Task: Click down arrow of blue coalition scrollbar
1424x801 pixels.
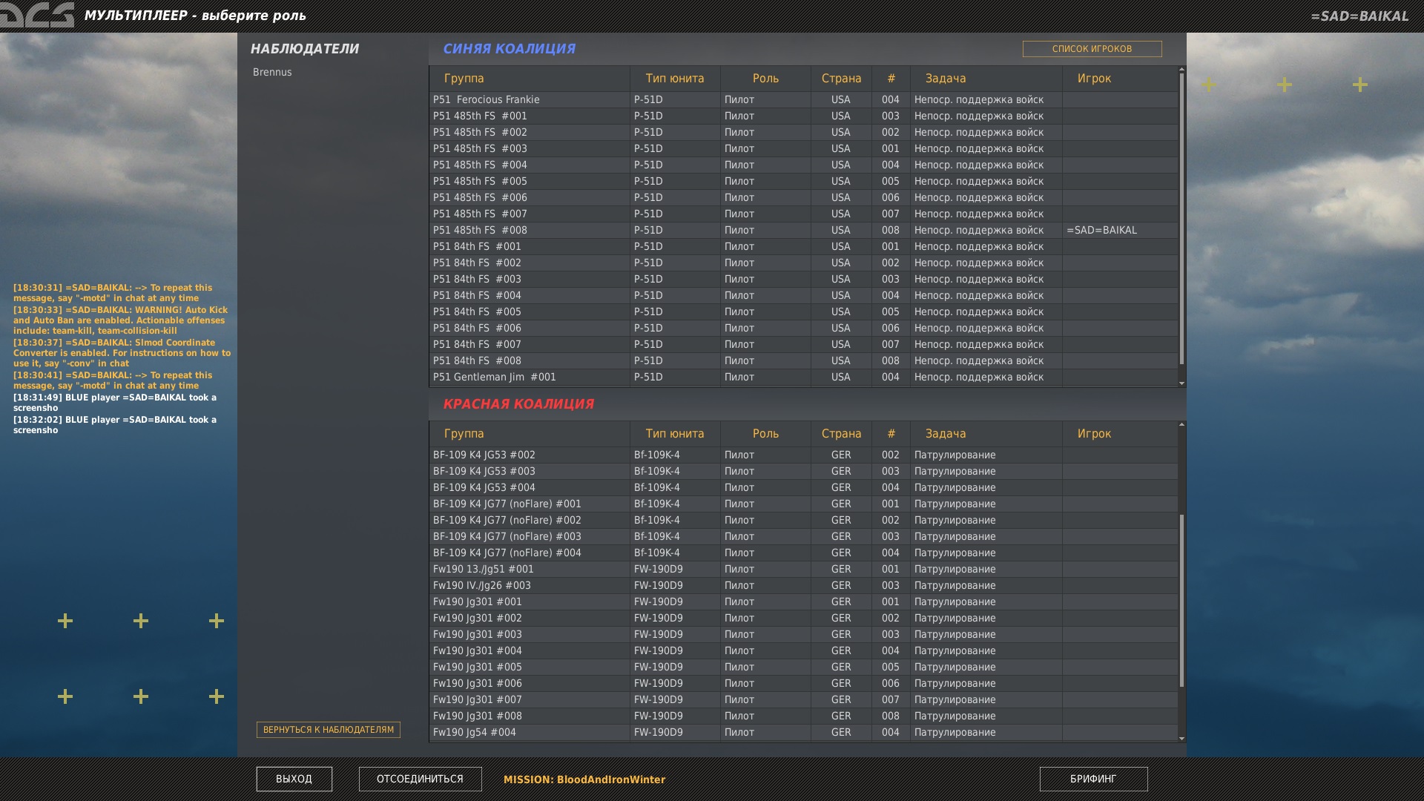Action: pos(1181,383)
